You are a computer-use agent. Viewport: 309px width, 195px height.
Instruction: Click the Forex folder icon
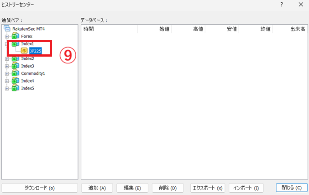pyautogui.click(x=16, y=36)
